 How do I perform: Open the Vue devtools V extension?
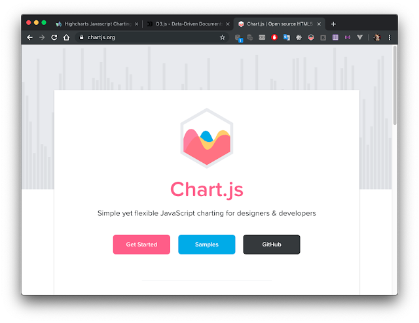359,37
